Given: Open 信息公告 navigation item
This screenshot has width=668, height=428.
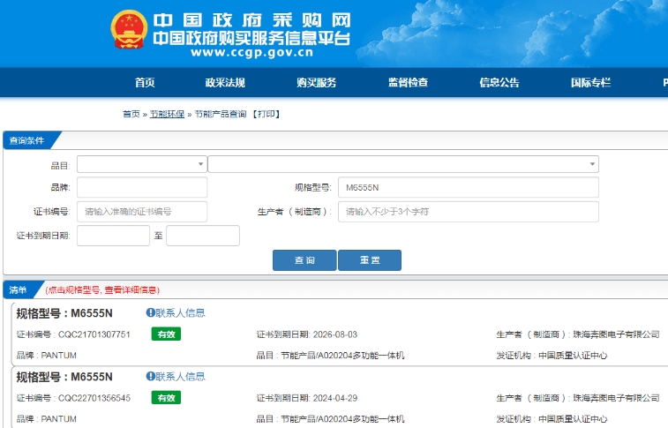Looking at the screenshot, I should (x=499, y=82).
